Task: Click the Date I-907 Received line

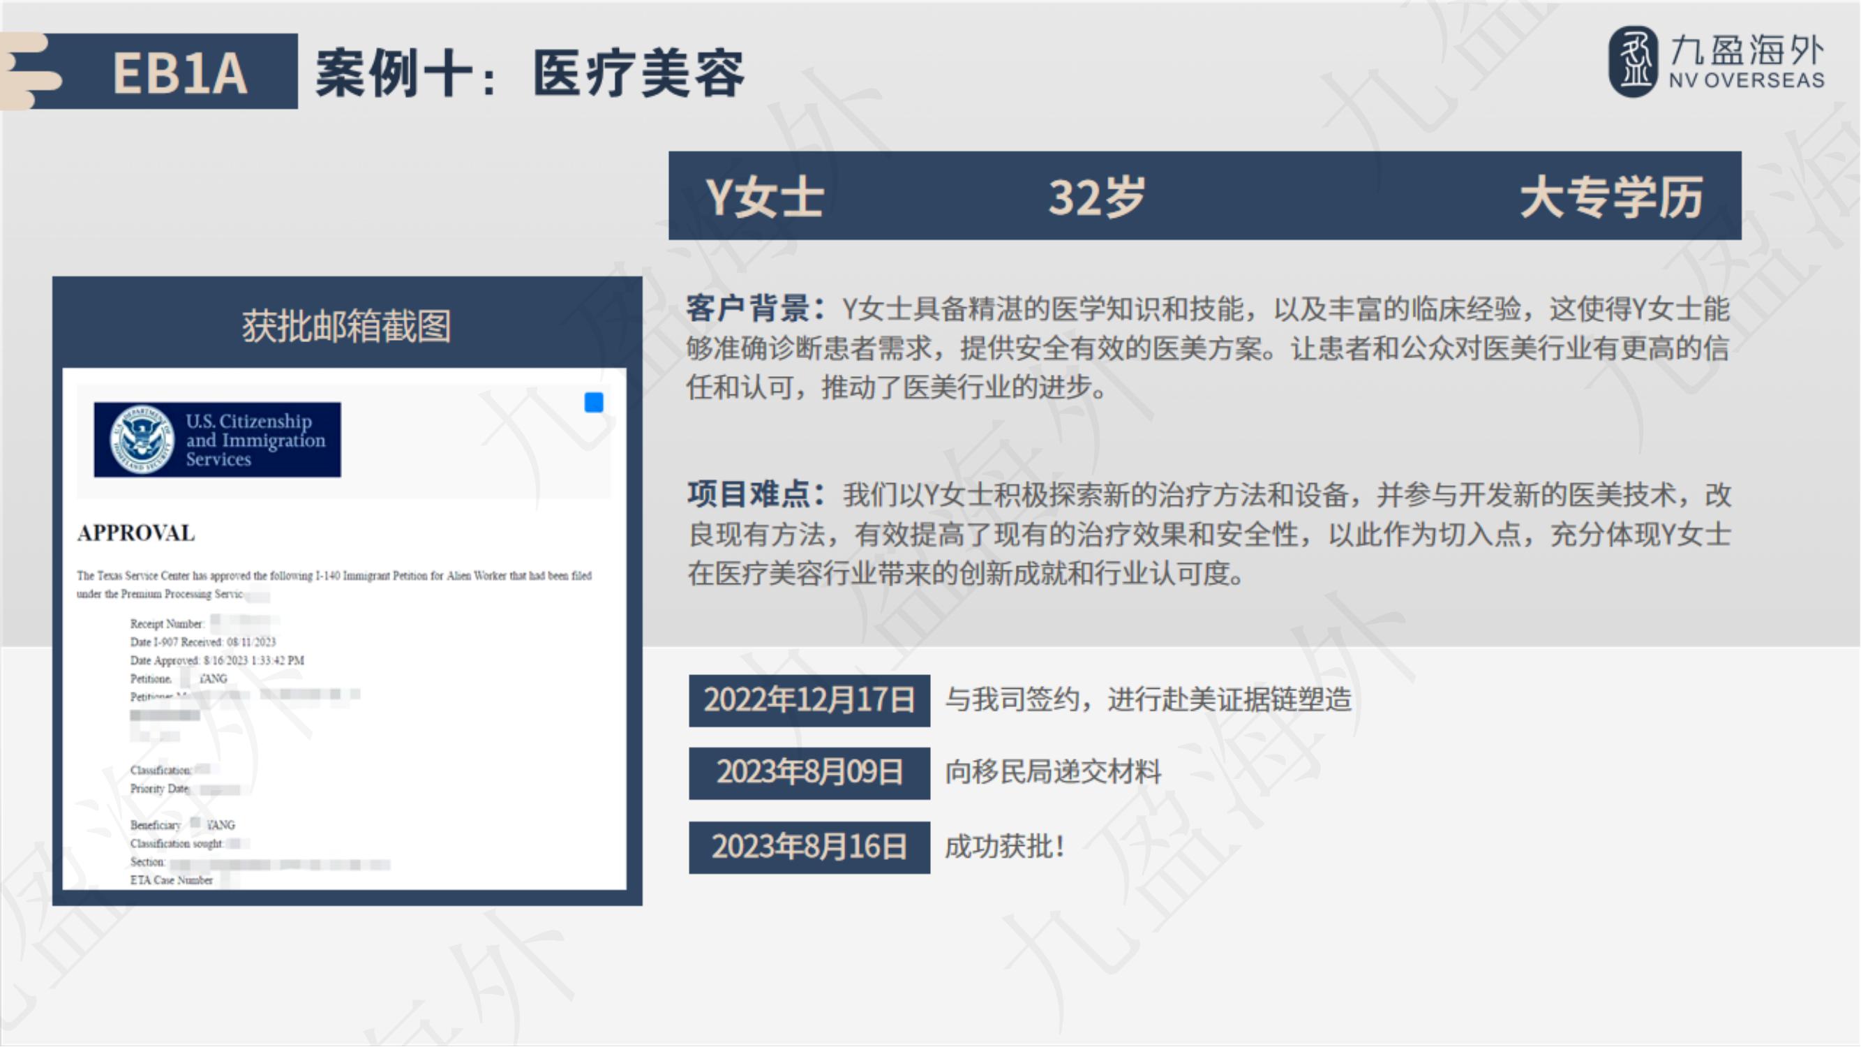Action: (x=203, y=641)
